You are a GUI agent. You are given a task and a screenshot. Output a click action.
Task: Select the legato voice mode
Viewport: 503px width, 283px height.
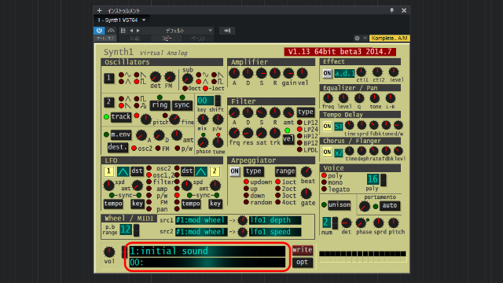[x=324, y=189]
